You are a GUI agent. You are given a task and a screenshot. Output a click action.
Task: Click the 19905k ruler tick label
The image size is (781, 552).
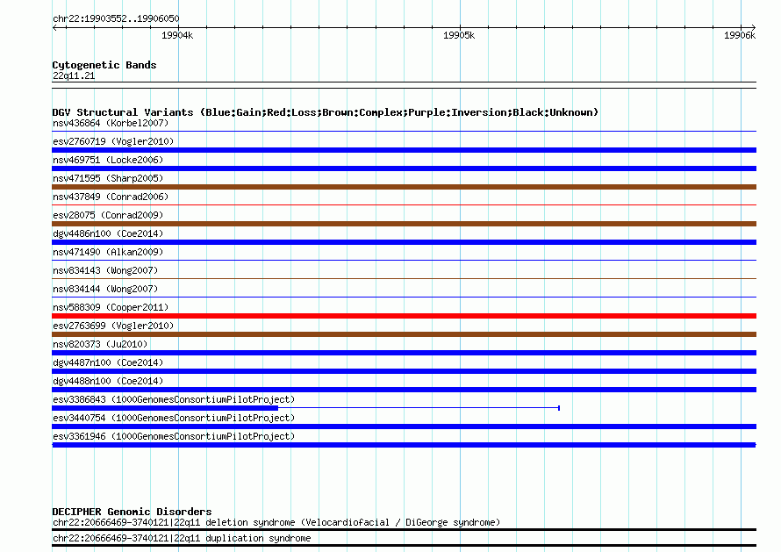pyautogui.click(x=459, y=35)
